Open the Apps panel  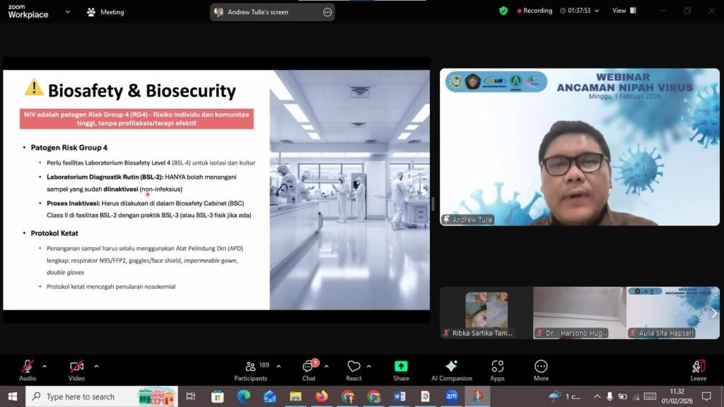click(x=497, y=370)
